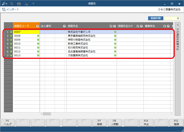The width and height of the screenshot is (184, 132).
Task: Maximize the window
Action: pyautogui.click(x=172, y=4)
